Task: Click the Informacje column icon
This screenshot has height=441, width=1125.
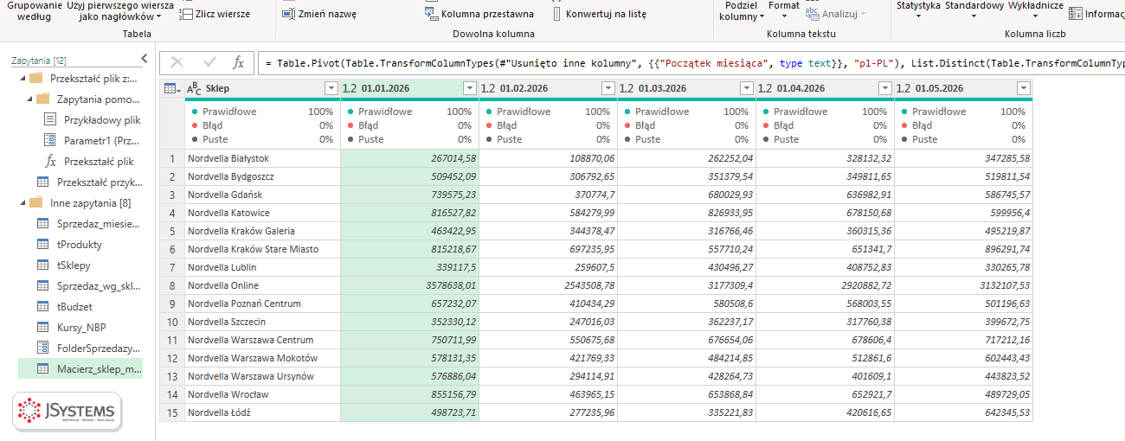Action: tap(1075, 13)
